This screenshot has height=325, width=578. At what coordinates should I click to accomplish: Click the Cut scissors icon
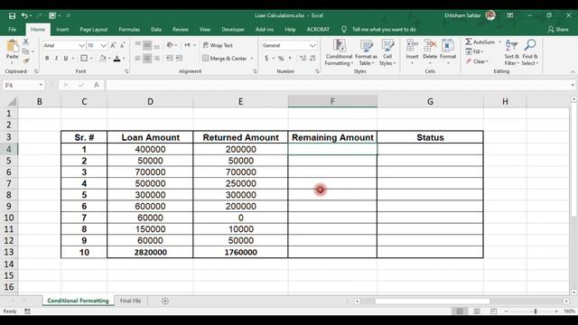26,42
